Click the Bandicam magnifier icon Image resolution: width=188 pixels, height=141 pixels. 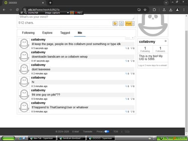click(26, 13)
